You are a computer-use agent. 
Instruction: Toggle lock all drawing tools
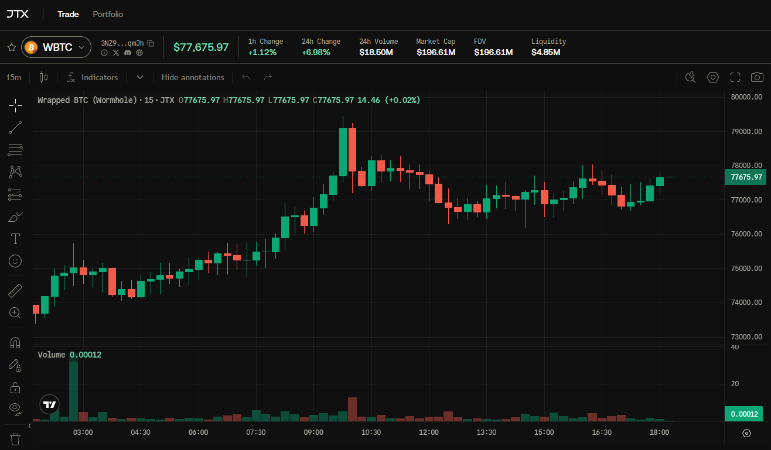pos(15,387)
